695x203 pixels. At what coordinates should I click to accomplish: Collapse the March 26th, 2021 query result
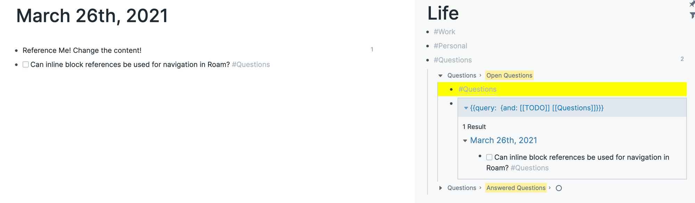465,140
